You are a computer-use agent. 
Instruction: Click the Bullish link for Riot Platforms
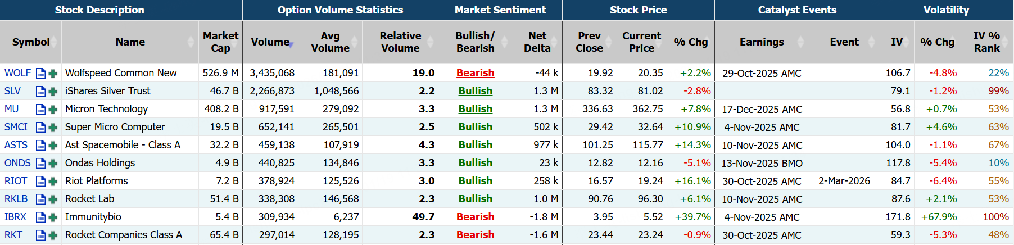pyautogui.click(x=475, y=181)
